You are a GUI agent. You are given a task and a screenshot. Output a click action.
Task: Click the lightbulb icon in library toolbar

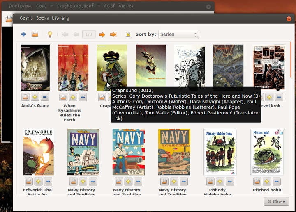(x=50, y=34)
